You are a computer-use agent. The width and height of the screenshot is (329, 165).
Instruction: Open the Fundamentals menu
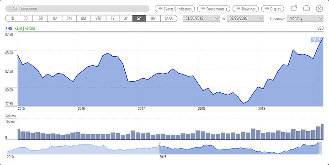coord(213,9)
